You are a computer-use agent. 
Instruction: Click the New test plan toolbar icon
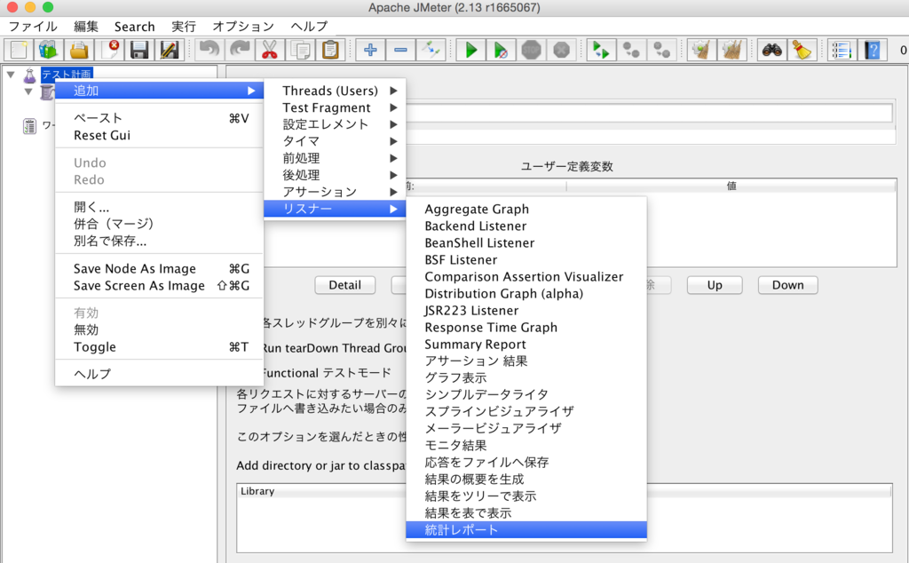click(x=19, y=50)
